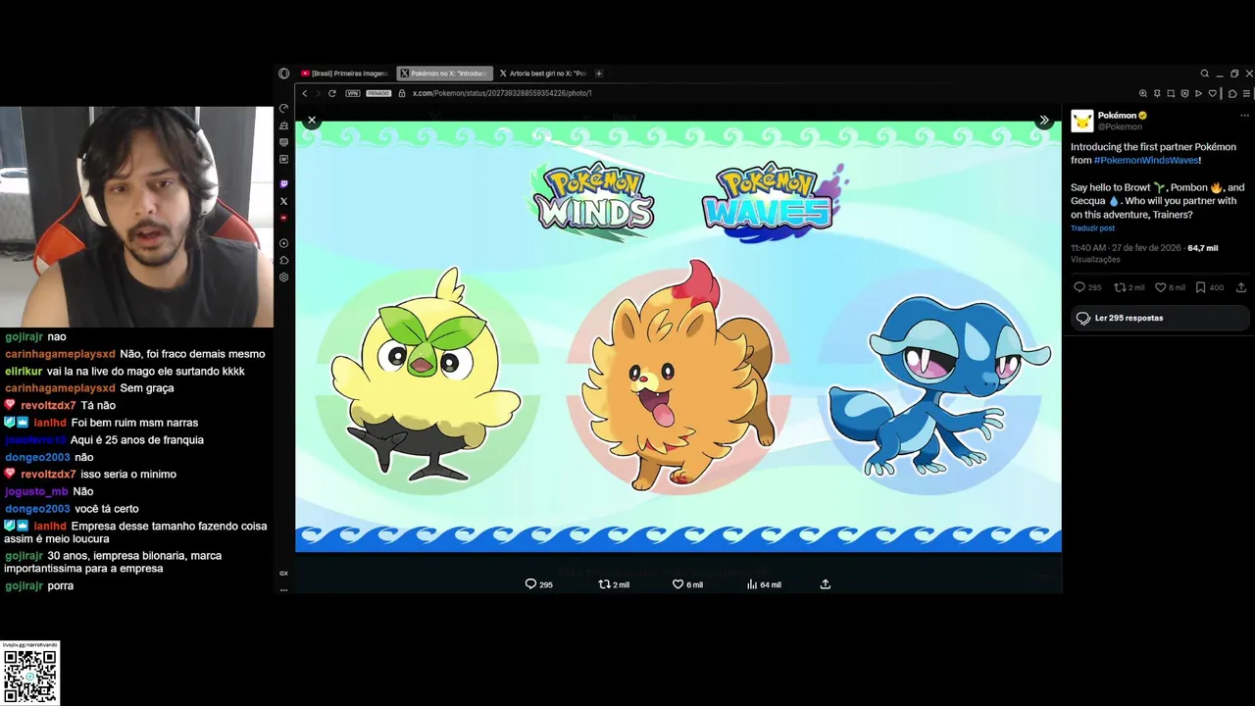Open the #PokemonWindsWaves hashtag
This screenshot has height=706, width=1255.
coord(1146,160)
